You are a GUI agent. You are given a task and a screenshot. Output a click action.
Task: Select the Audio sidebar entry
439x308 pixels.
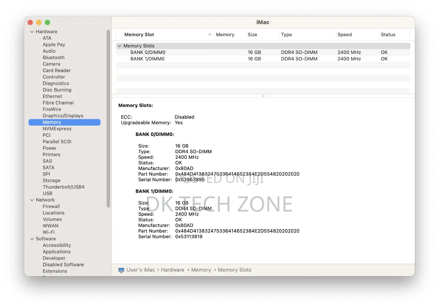click(x=49, y=51)
